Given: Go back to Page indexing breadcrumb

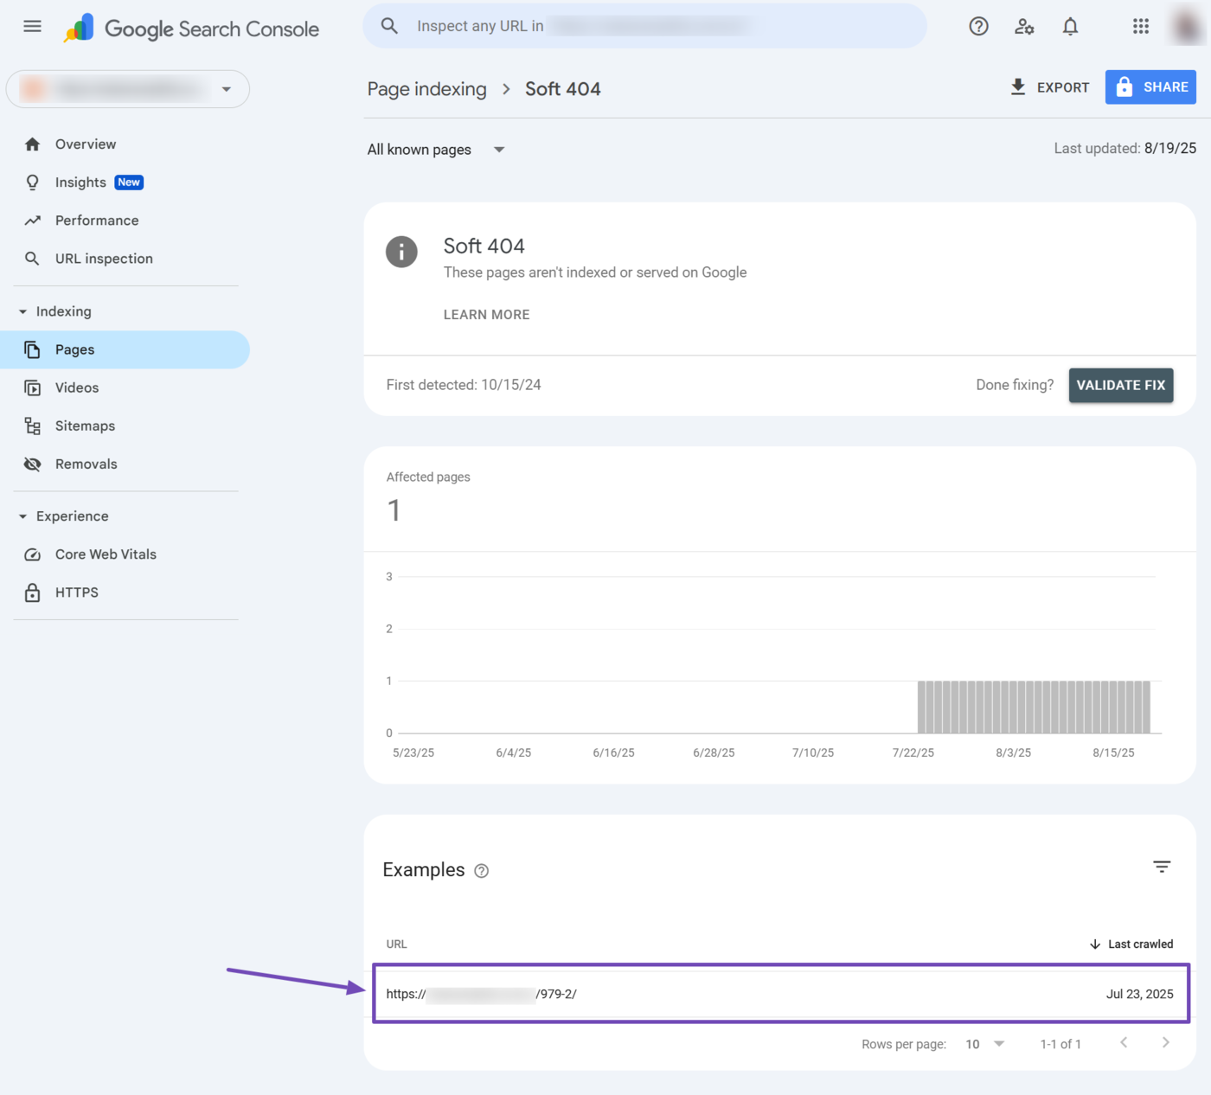Looking at the screenshot, I should 427,89.
